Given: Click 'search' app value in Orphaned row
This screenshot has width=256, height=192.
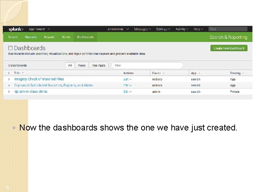Looking at the screenshot, I should pyautogui.click(x=196, y=85).
